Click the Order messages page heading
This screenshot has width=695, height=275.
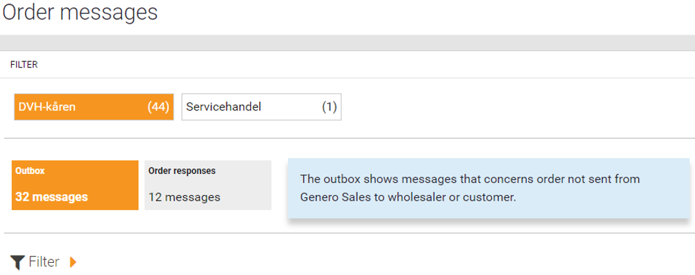pyautogui.click(x=80, y=13)
